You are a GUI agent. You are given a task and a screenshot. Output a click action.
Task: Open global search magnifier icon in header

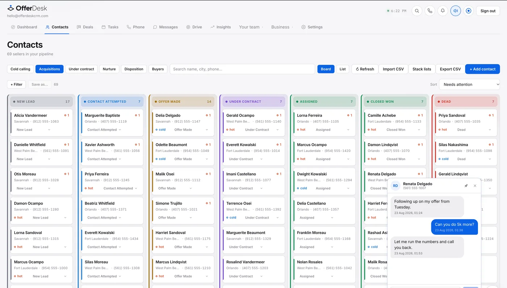(417, 11)
